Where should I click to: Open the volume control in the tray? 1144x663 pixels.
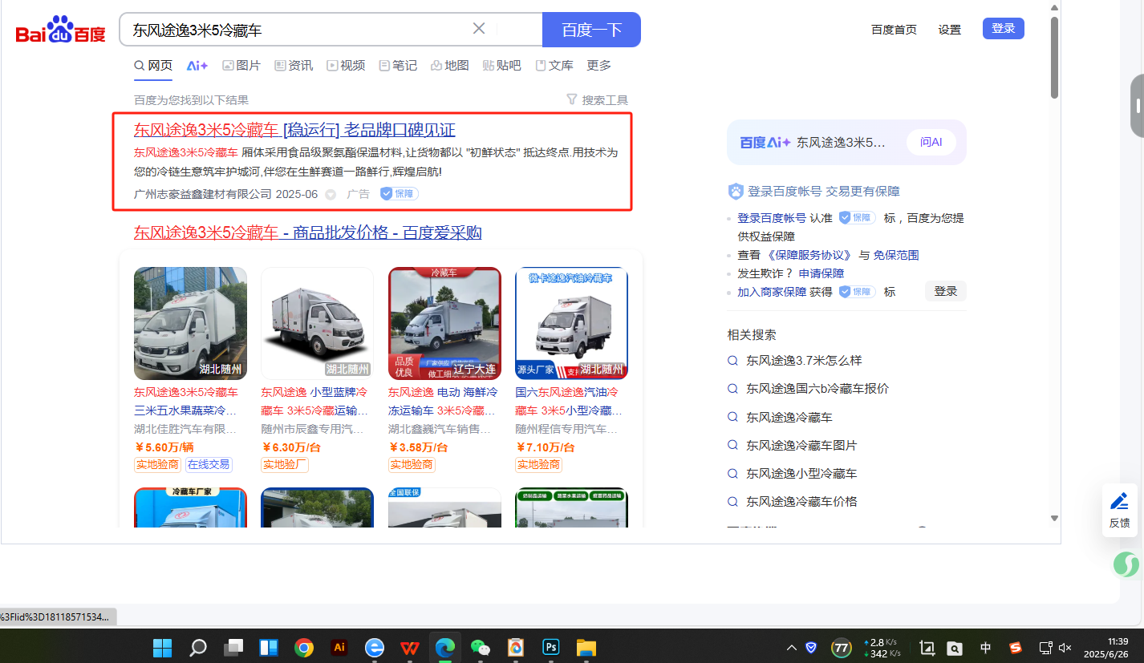click(1066, 648)
